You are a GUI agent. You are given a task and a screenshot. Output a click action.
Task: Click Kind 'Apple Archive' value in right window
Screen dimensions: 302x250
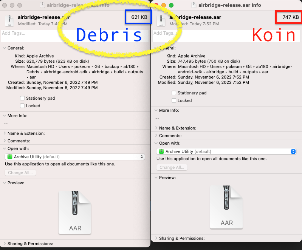192,56
